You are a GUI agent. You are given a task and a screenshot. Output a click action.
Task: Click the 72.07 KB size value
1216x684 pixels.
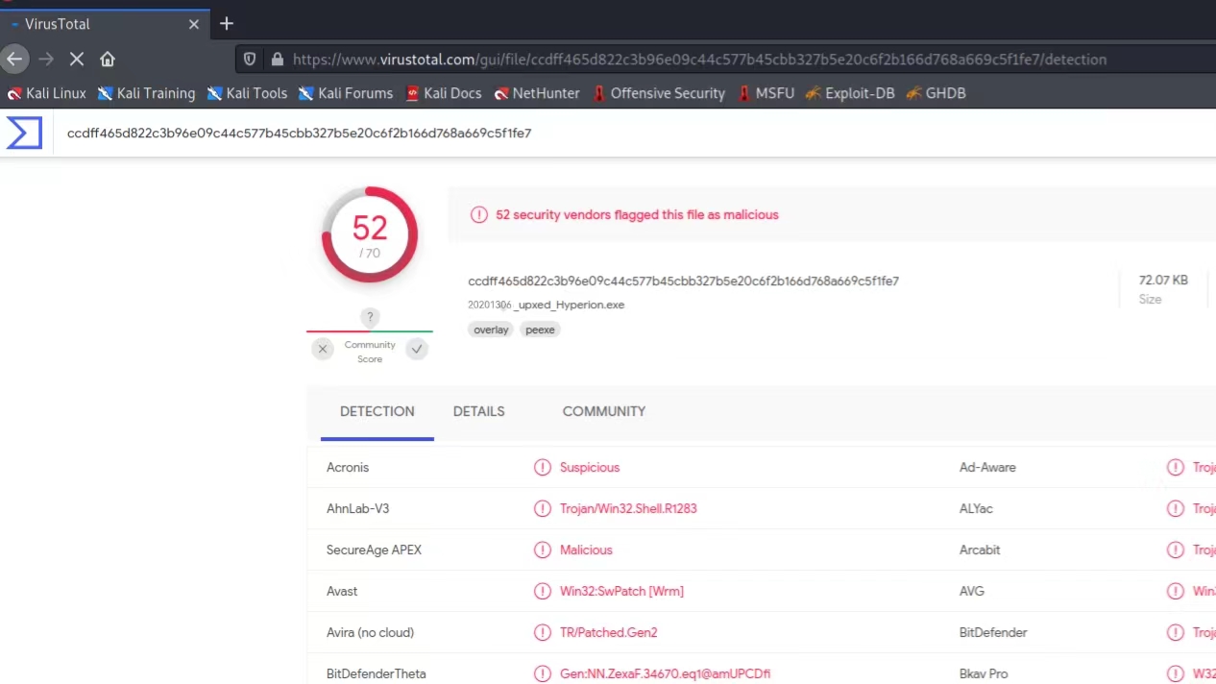[x=1163, y=280]
